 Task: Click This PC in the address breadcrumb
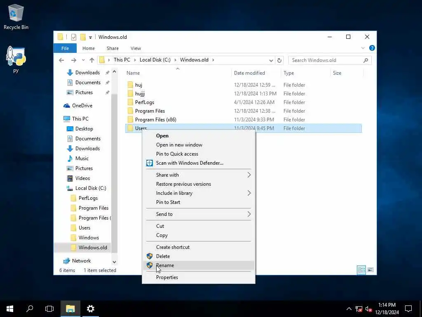pos(122,60)
